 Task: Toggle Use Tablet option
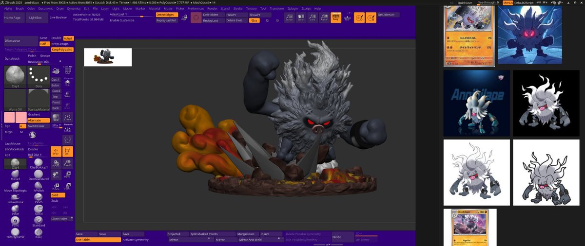pyautogui.click(x=98, y=240)
